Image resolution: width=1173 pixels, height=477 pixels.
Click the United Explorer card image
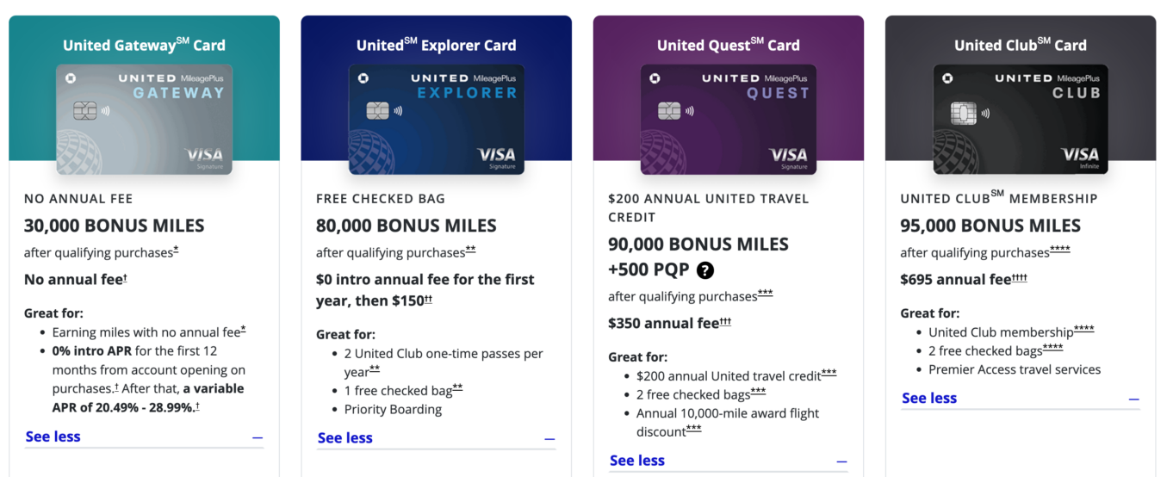pyautogui.click(x=436, y=120)
